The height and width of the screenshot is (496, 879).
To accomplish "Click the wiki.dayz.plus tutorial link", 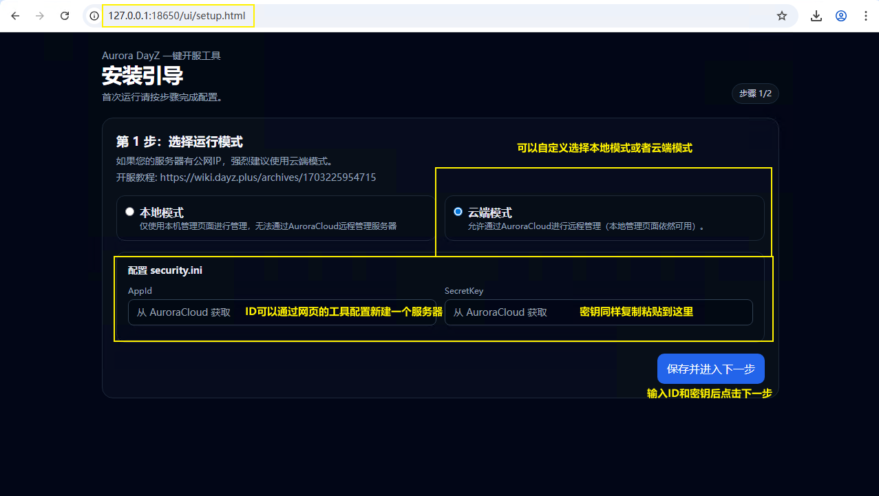I will click(268, 177).
